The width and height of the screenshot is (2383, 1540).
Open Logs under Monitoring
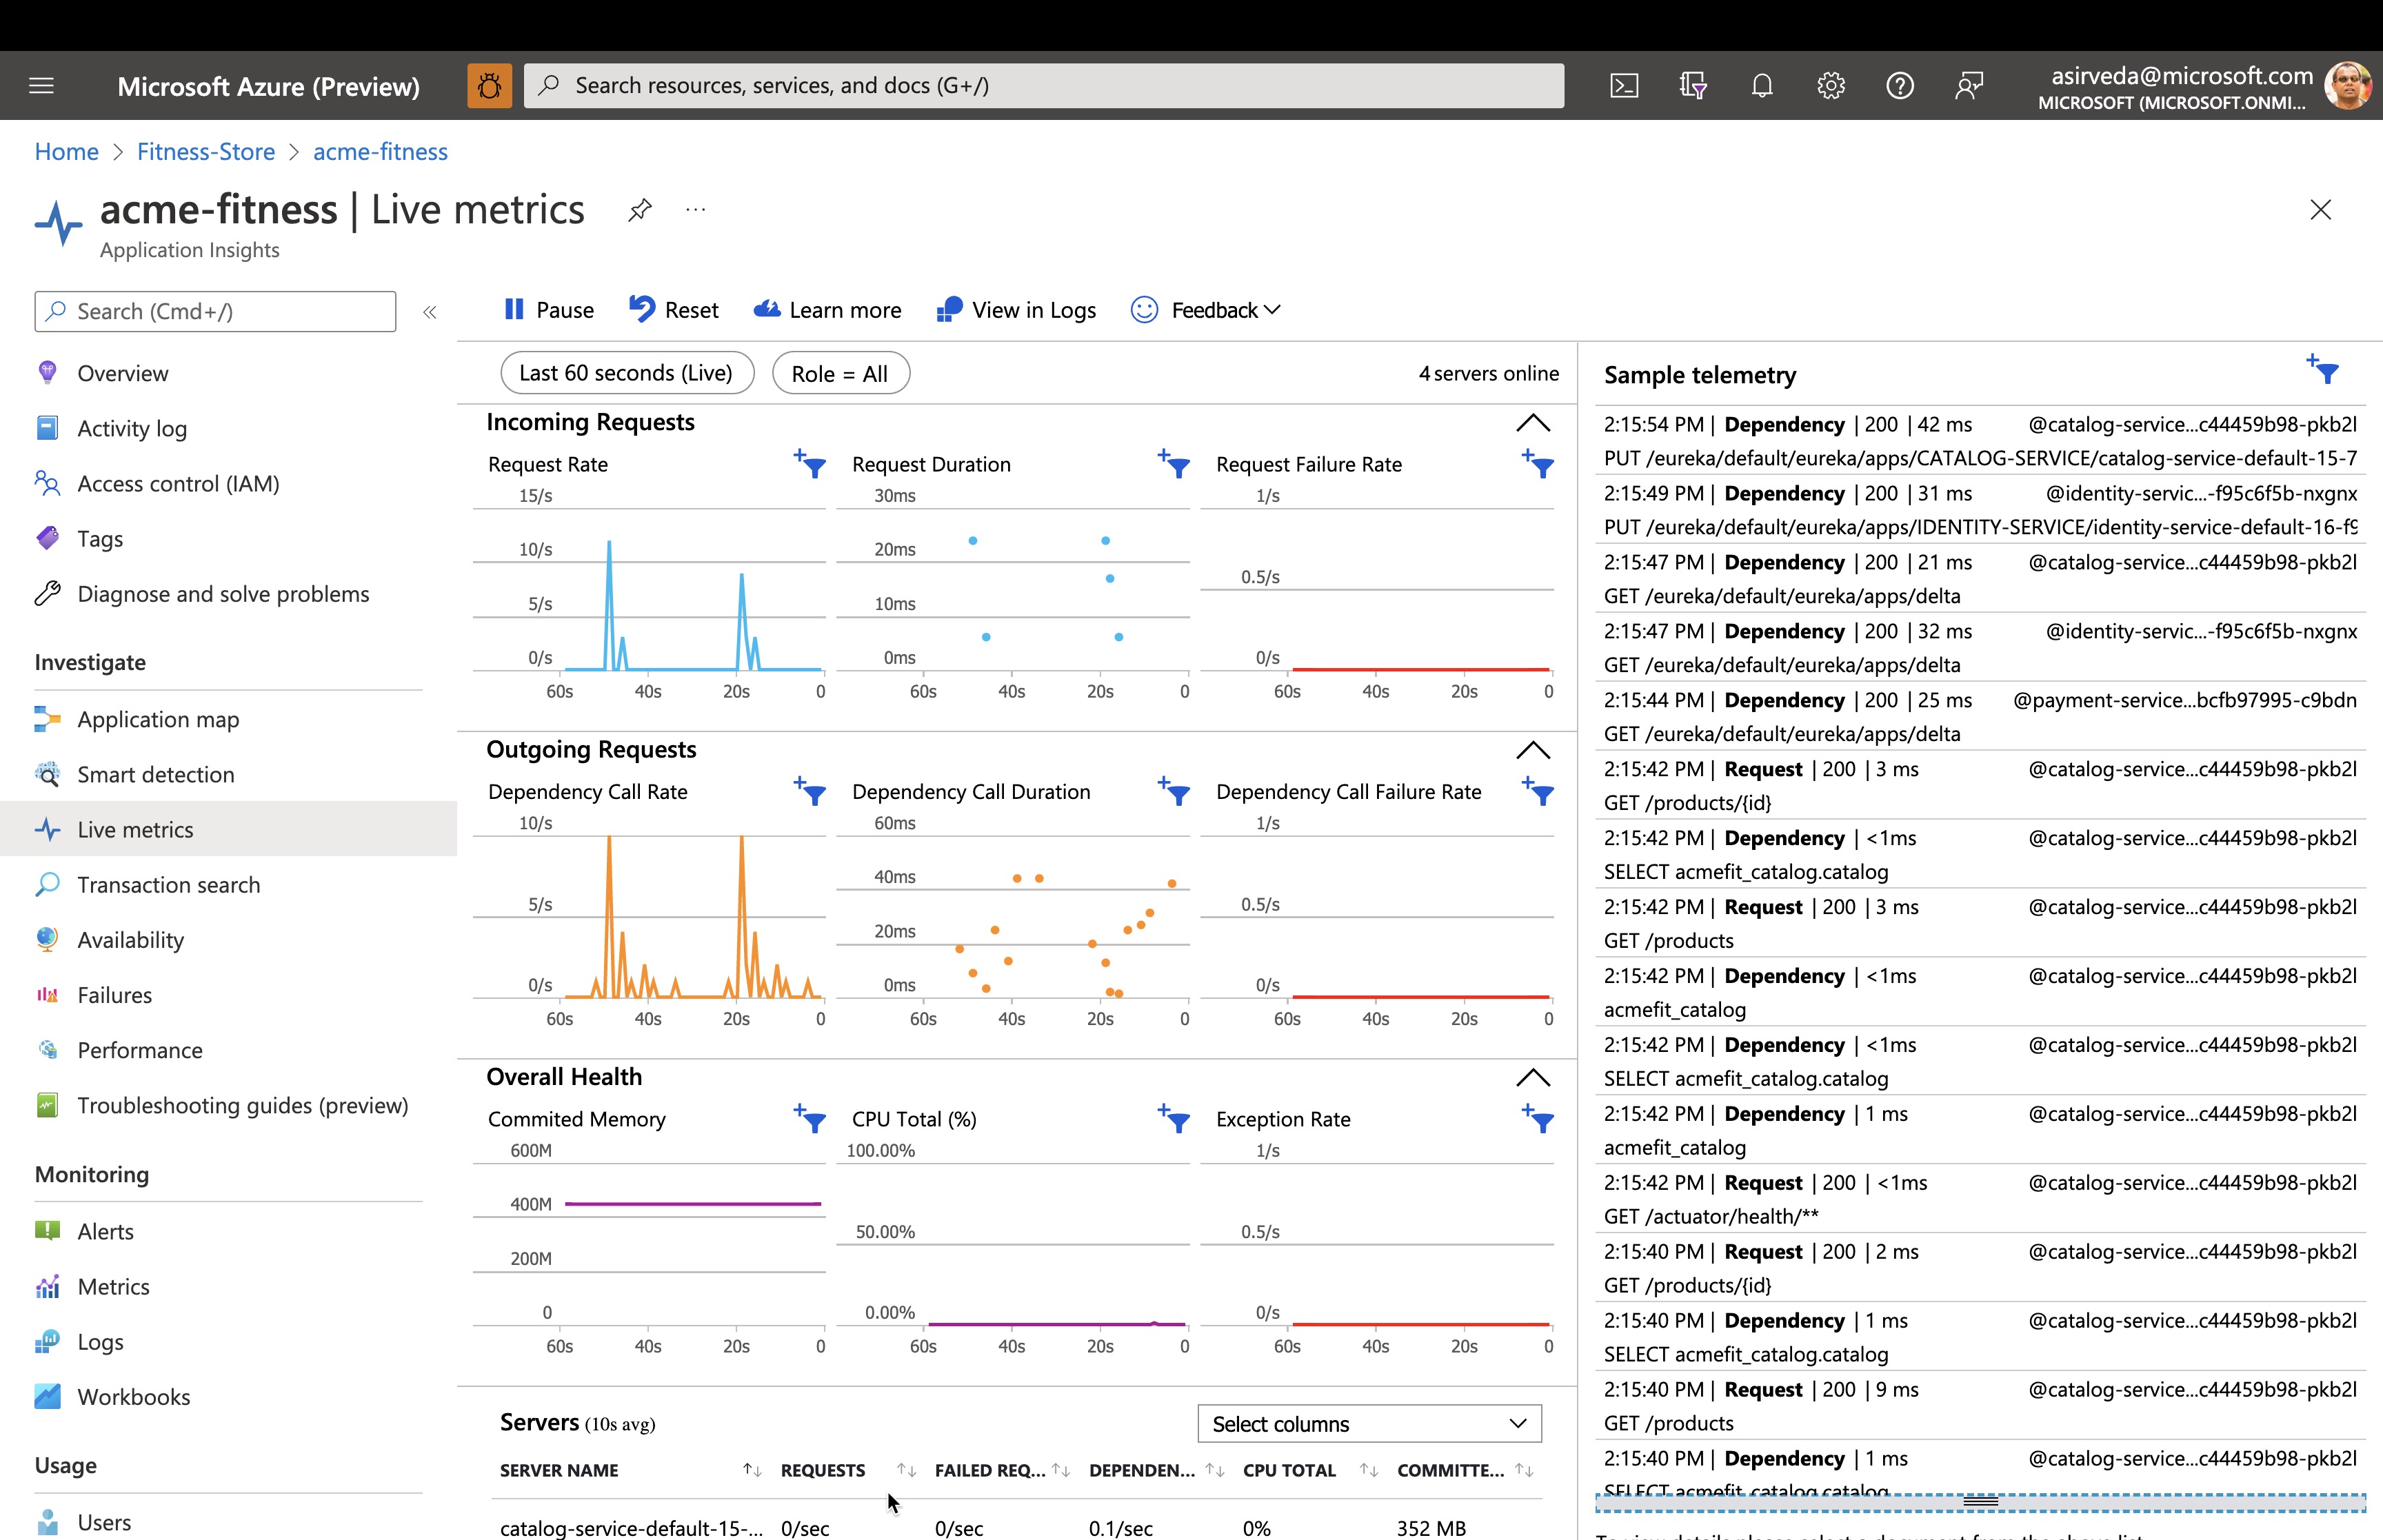click(101, 1342)
